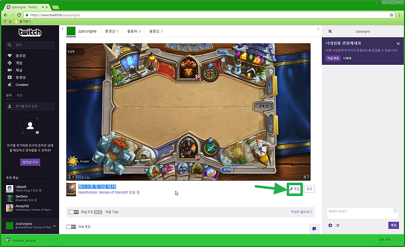405x247 pixels.
Task: Mute the Twitch tab audio icon
Action: tap(43, 7)
